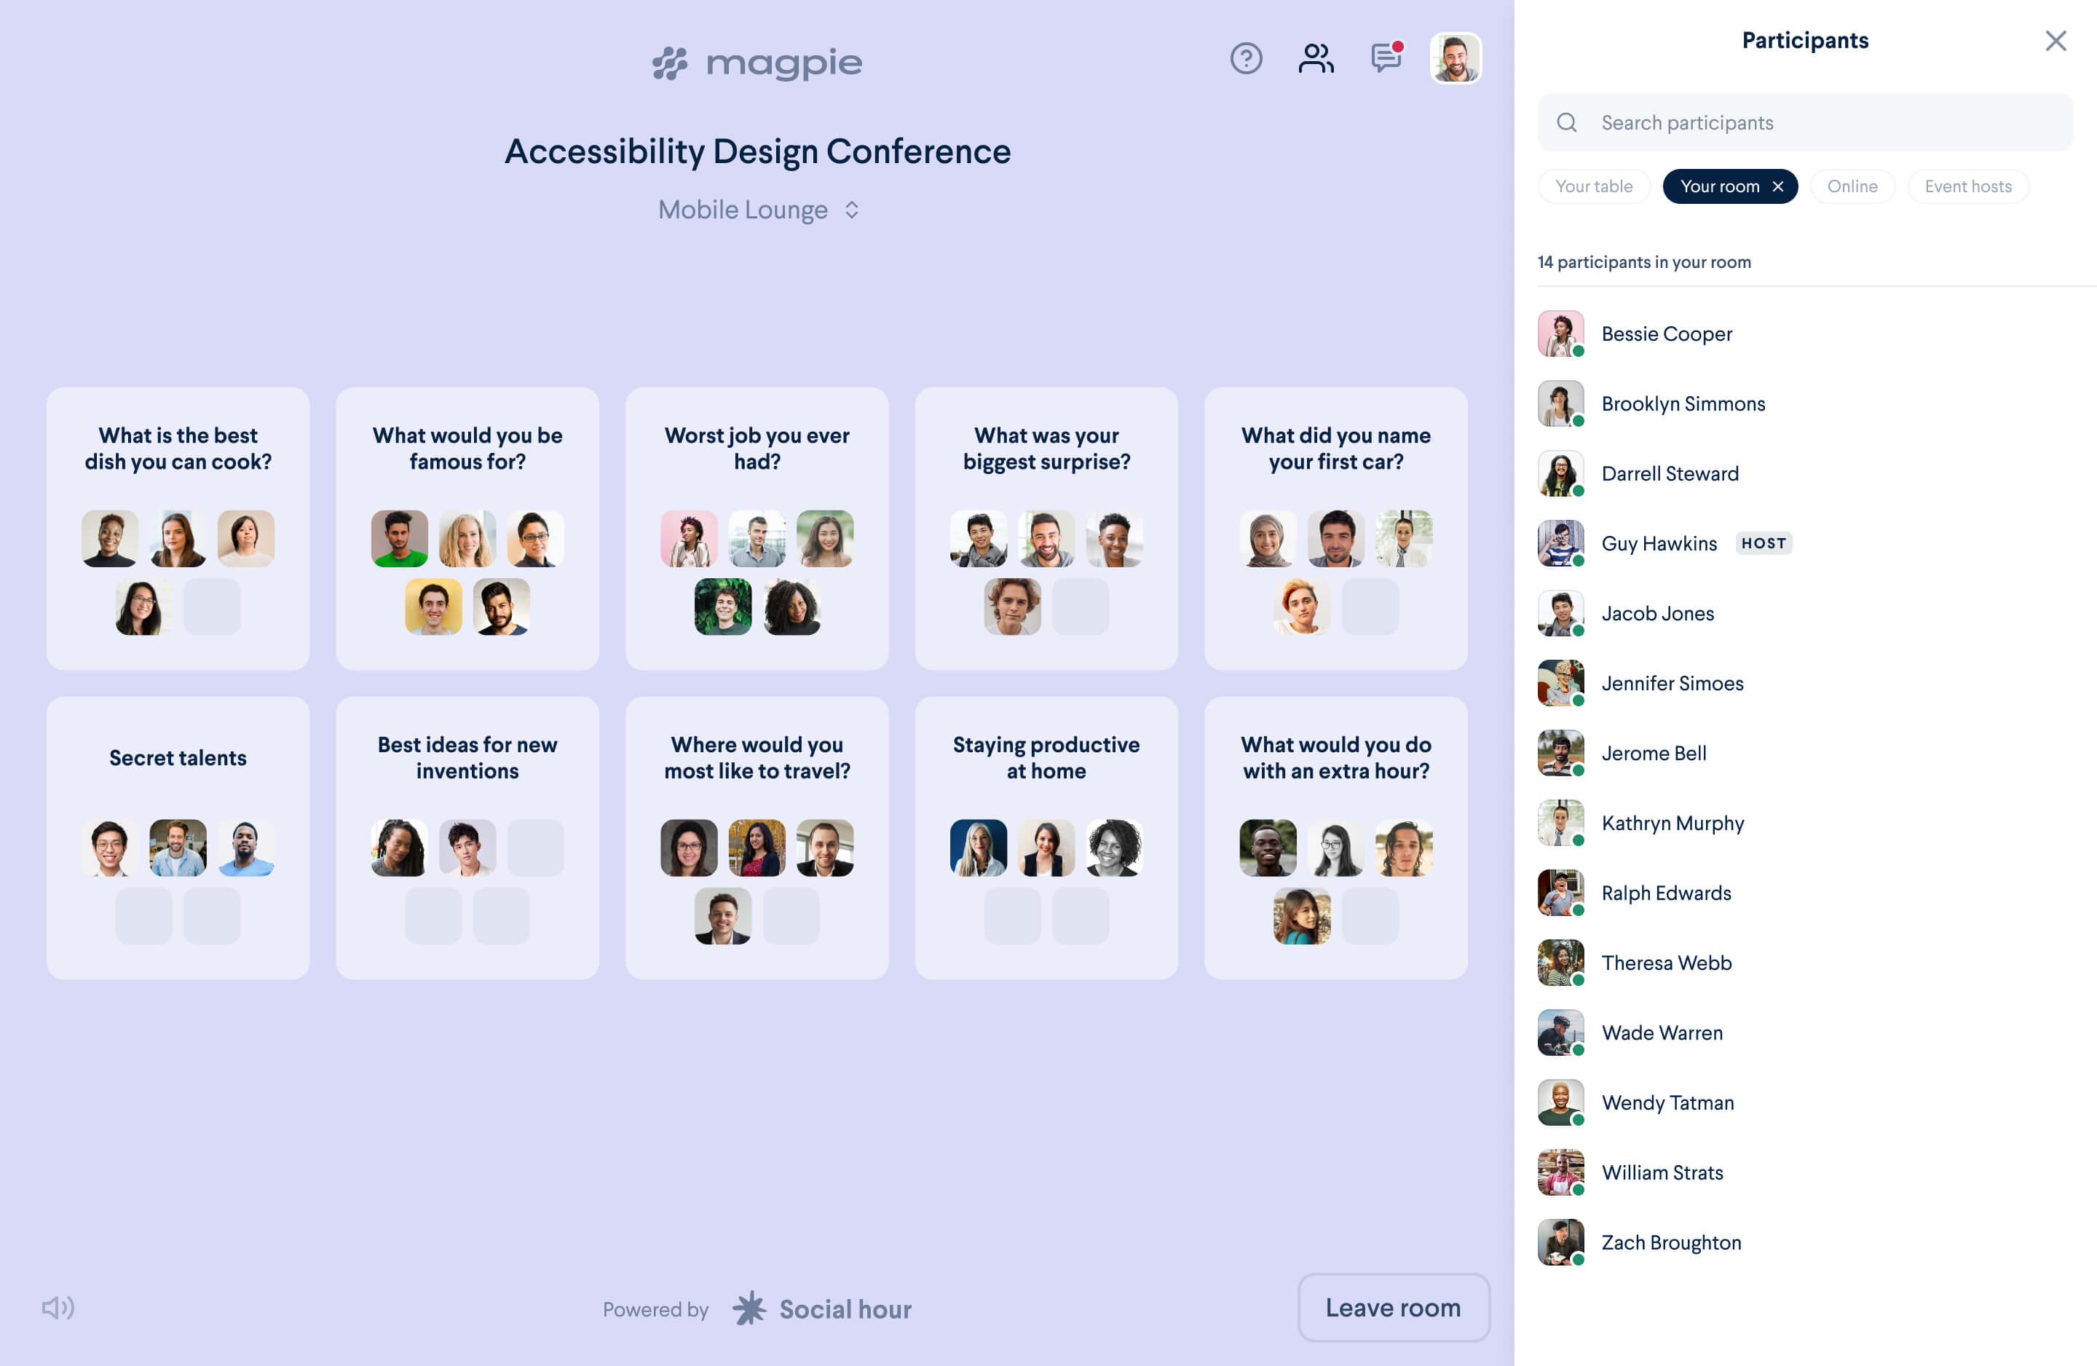This screenshot has width=2097, height=1366.
Task: Select the Your room filter toggle
Action: point(1729,185)
